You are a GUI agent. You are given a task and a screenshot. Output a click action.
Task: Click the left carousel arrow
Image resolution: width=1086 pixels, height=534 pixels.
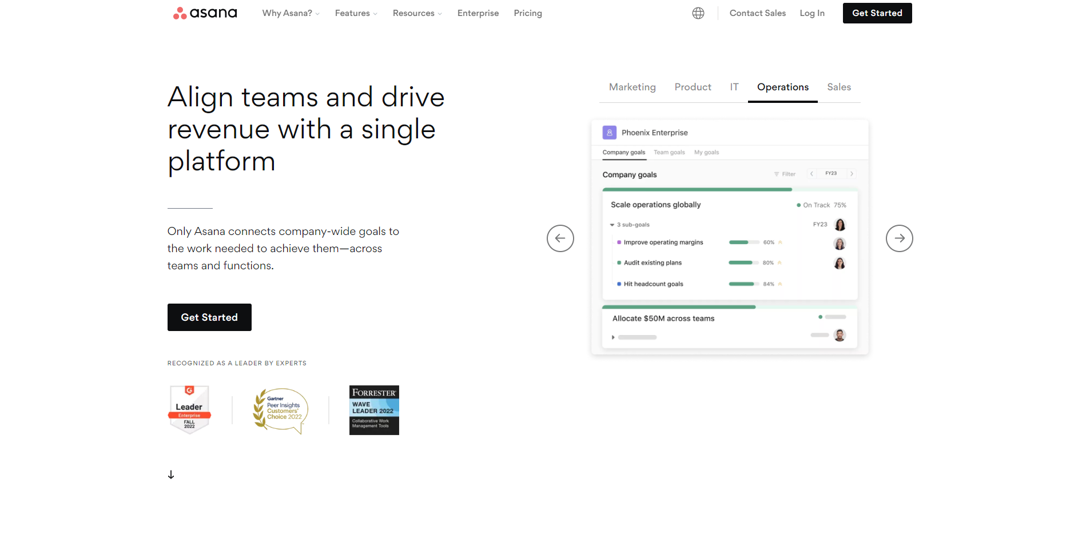click(560, 238)
